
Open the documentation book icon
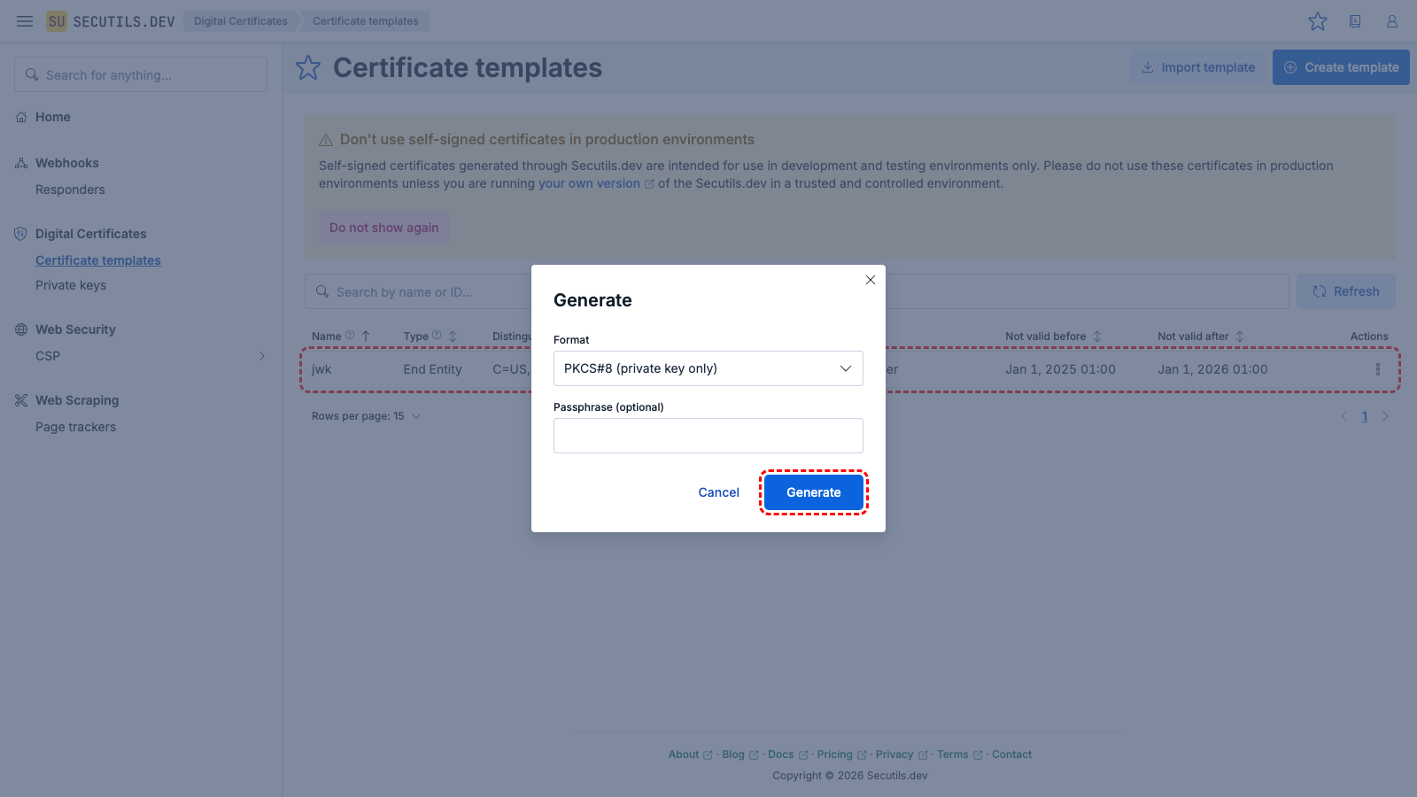1355,21
